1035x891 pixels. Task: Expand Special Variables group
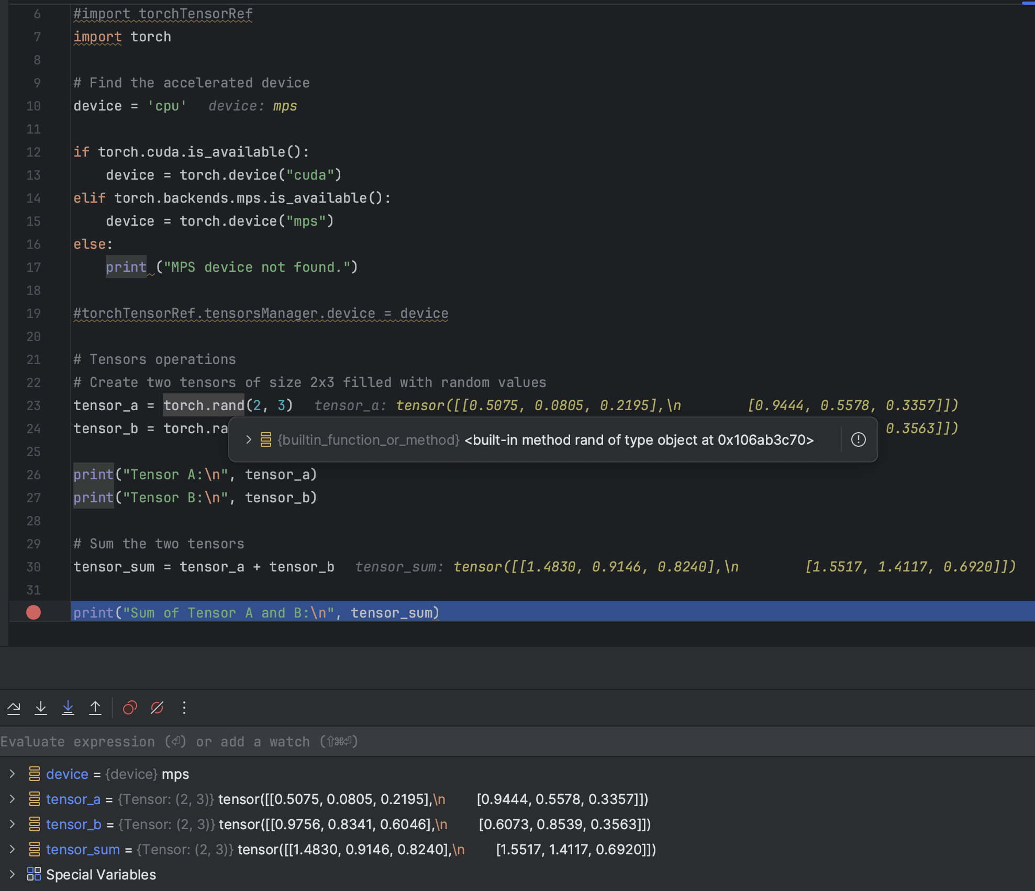click(13, 874)
